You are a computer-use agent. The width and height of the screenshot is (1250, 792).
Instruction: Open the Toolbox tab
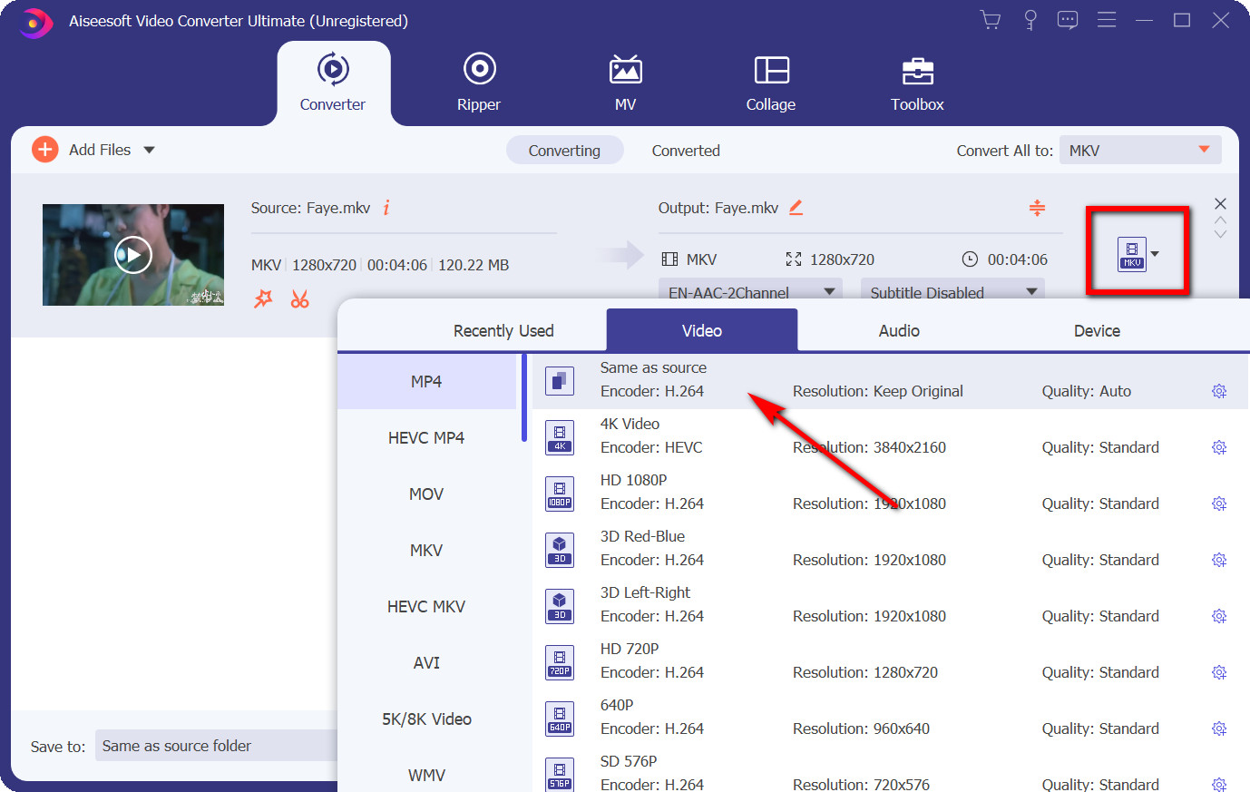(917, 83)
